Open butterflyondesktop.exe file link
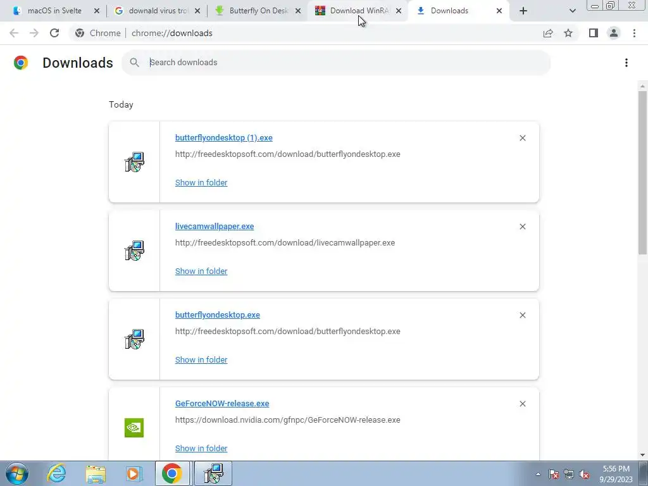Image resolution: width=648 pixels, height=486 pixels. click(218, 315)
